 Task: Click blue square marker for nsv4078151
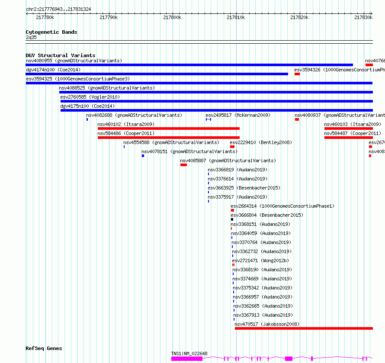(143, 156)
